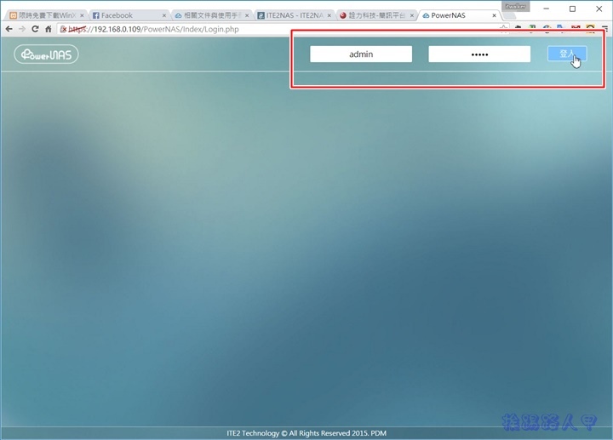Close the 限時免費下載WinX tab

coord(82,15)
